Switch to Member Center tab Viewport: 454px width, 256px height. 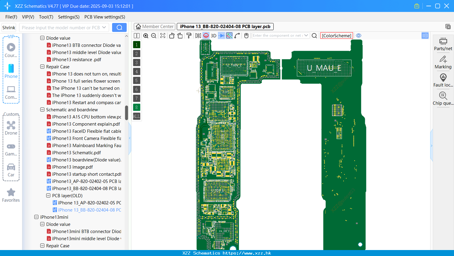[154, 27]
